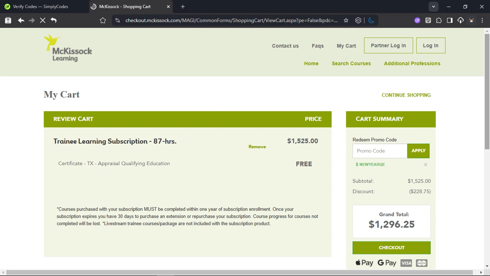Bookmark this page with the address bar star
The image size is (490, 276).
(x=346, y=20)
